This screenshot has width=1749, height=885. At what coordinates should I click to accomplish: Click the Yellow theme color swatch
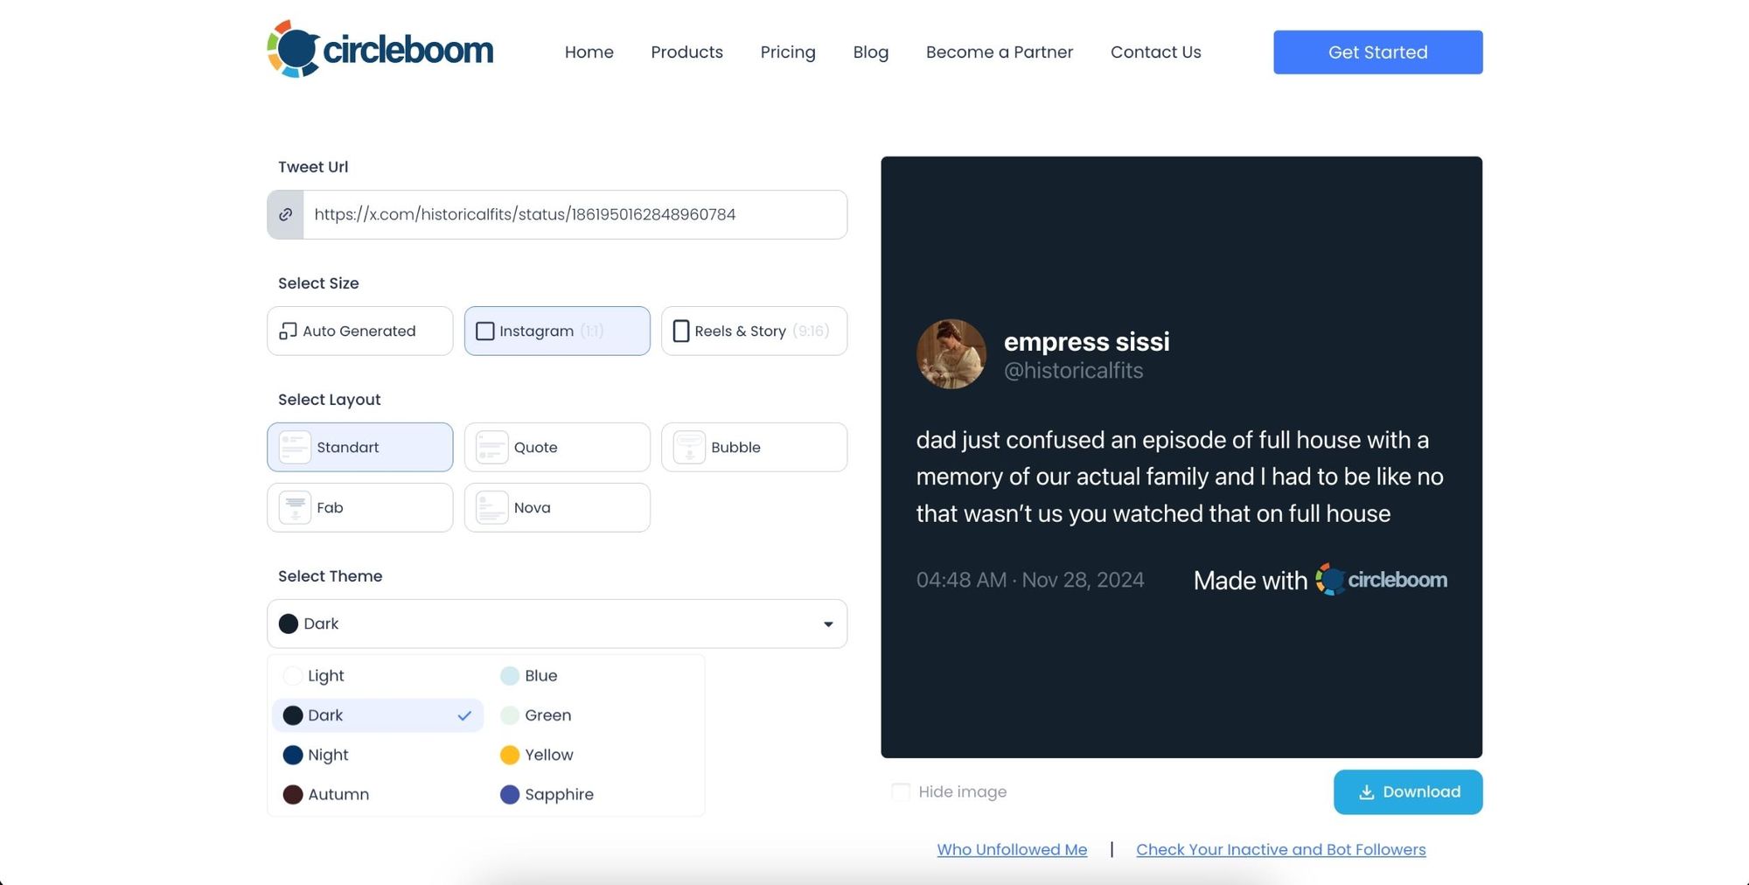pyautogui.click(x=510, y=755)
